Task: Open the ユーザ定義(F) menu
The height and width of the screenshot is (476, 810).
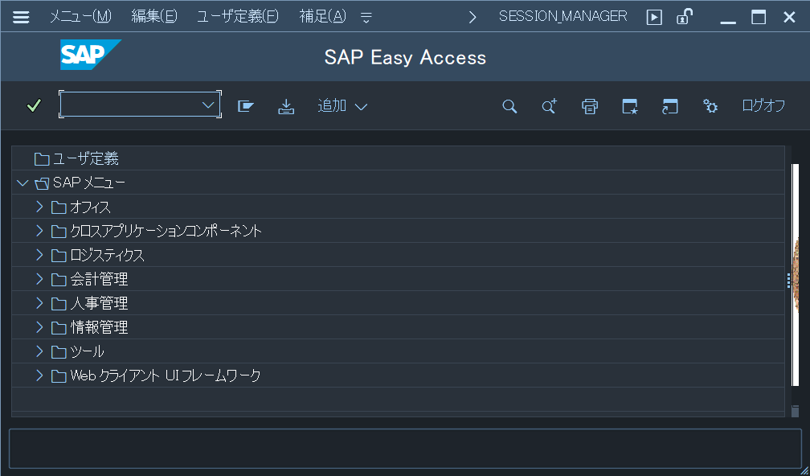Action: point(237,15)
